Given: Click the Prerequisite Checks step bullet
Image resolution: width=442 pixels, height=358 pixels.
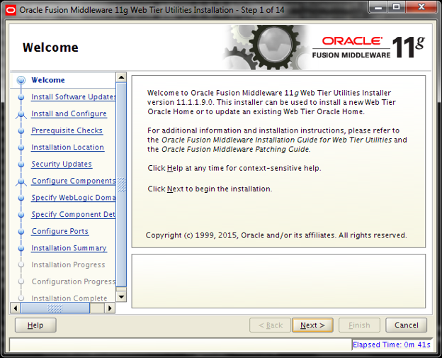Looking at the screenshot, I should 21,130.
